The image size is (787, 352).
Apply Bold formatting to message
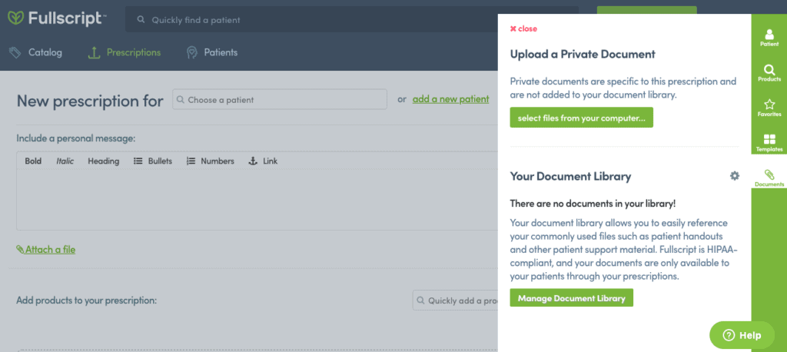coord(33,161)
